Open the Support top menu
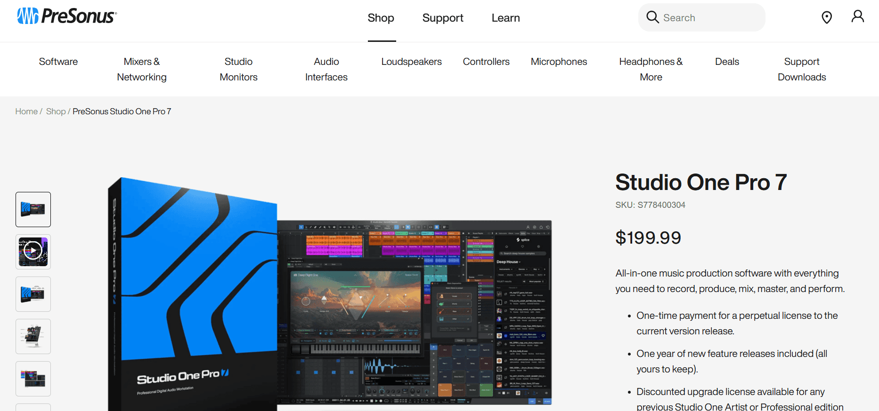This screenshot has height=411, width=879. [443, 18]
